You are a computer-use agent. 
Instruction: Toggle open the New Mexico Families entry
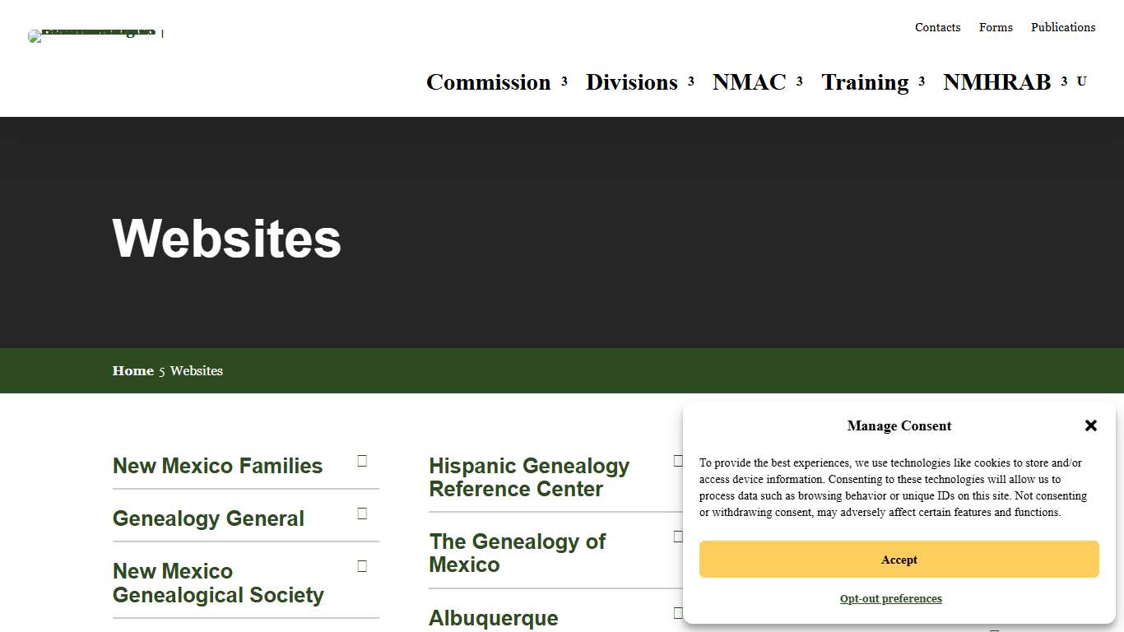pyautogui.click(x=217, y=466)
